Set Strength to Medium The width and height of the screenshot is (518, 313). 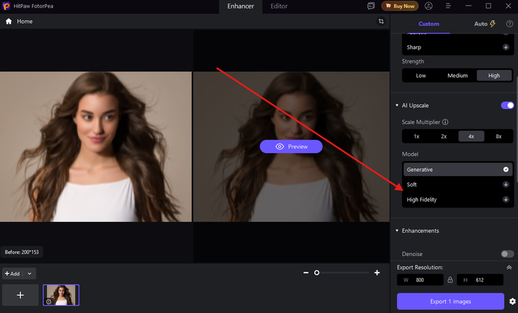[x=458, y=76]
